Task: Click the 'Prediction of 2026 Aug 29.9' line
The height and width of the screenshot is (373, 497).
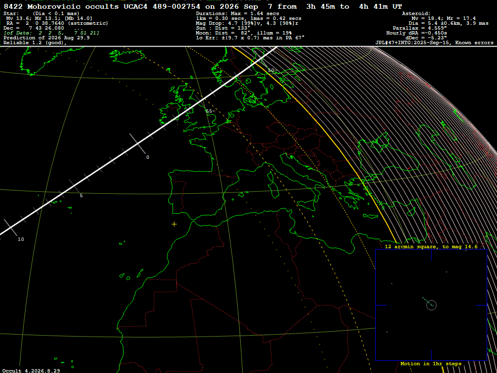Action: (46, 38)
